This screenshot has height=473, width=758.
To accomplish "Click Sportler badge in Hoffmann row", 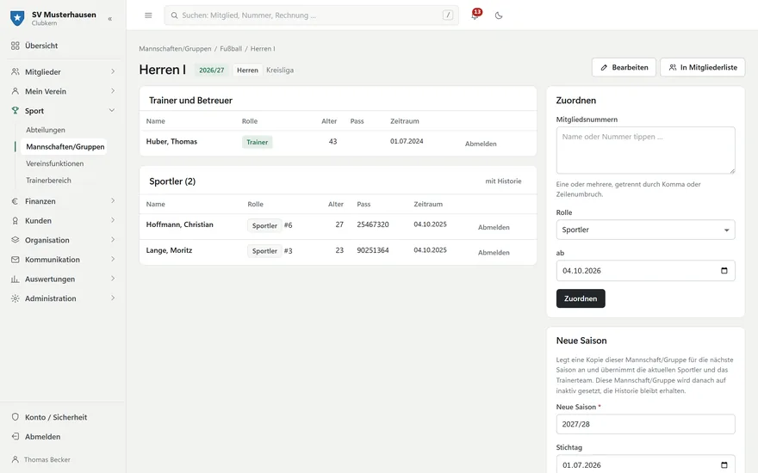I will click(x=264, y=225).
